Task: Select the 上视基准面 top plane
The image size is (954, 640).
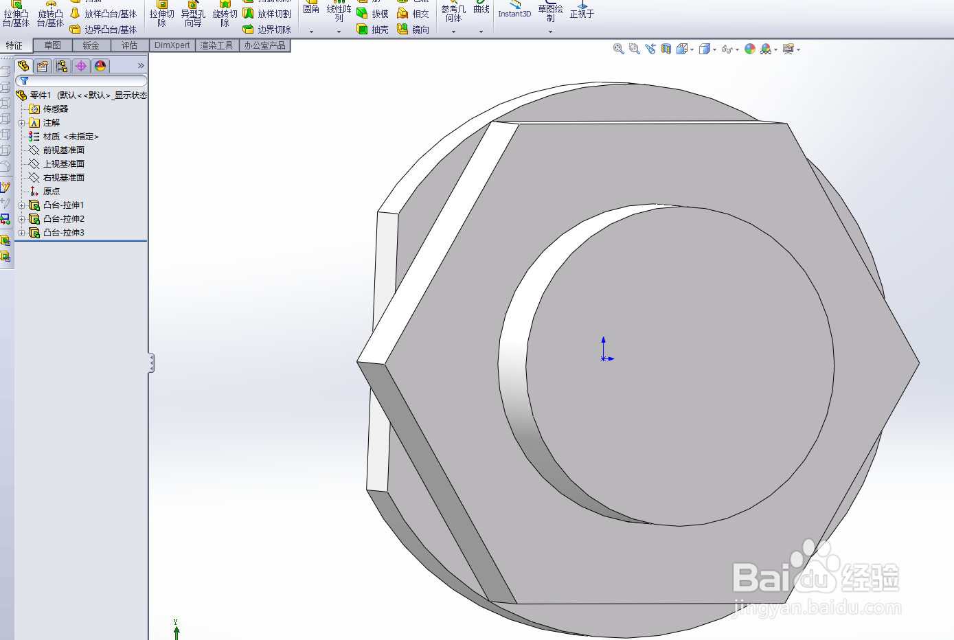Action: 57,163
